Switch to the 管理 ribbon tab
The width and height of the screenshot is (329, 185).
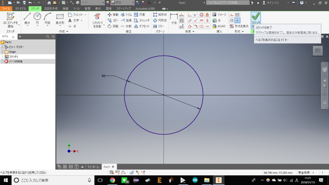tap(87, 9)
